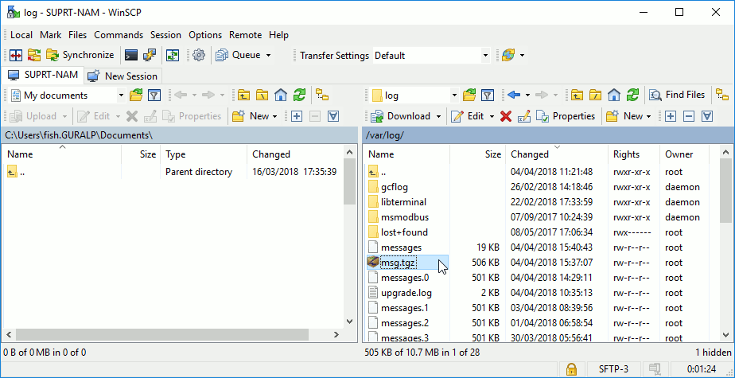Expand the Queue dropdown arrow

(x=269, y=56)
